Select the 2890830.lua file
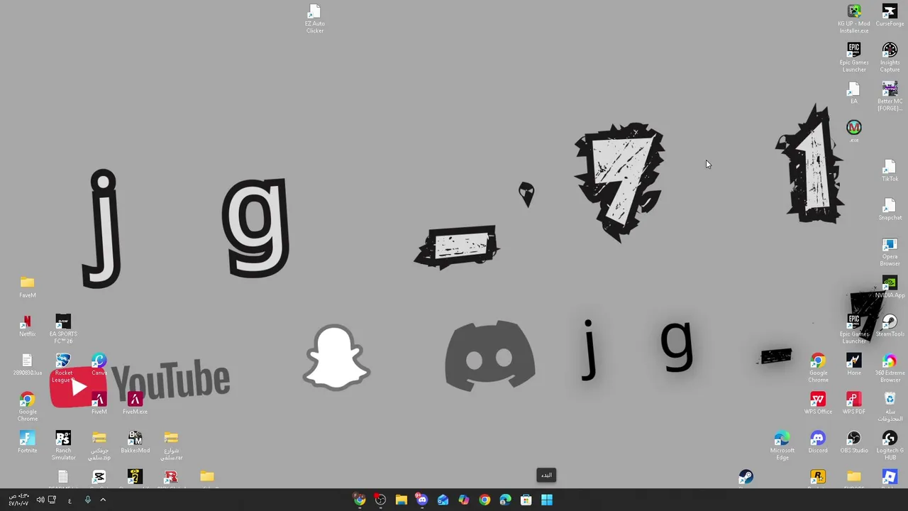908x511 pixels. pos(27,365)
